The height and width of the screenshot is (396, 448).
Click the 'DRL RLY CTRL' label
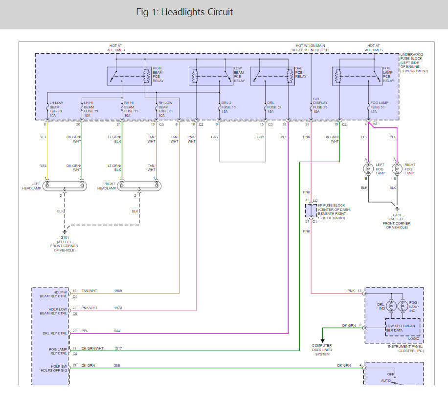coord(55,333)
